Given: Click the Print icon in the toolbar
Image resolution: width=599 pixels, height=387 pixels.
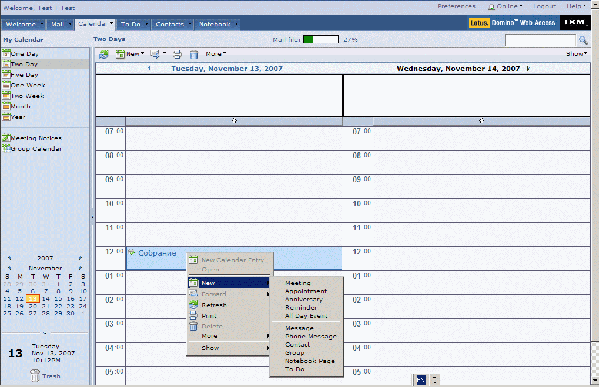Looking at the screenshot, I should [x=177, y=54].
